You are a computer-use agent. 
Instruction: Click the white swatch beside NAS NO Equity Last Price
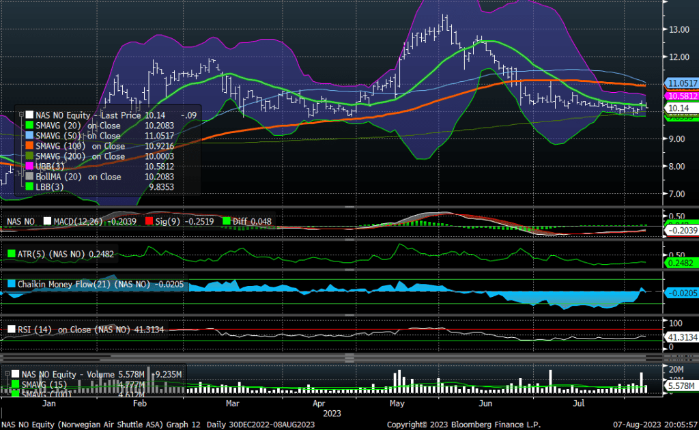pos(29,115)
